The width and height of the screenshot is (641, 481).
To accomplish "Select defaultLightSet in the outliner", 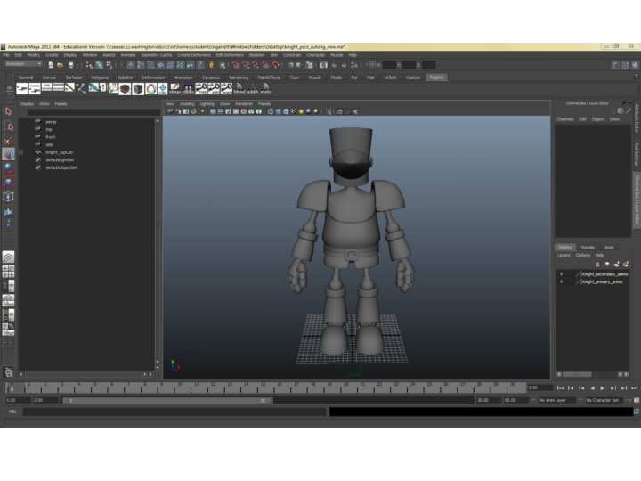I will [61, 159].
